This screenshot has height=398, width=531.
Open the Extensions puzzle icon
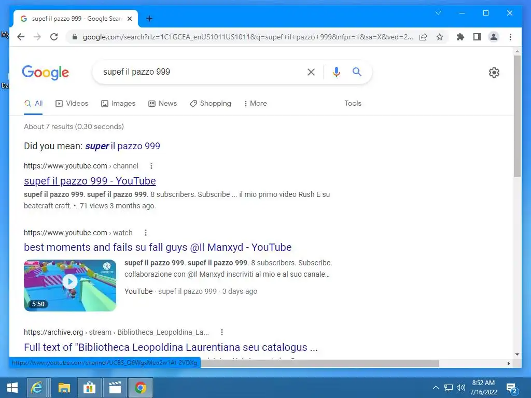tap(460, 37)
